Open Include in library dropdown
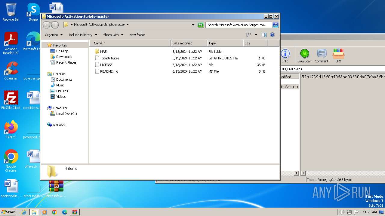The height and width of the screenshot is (216, 385). 83,35
